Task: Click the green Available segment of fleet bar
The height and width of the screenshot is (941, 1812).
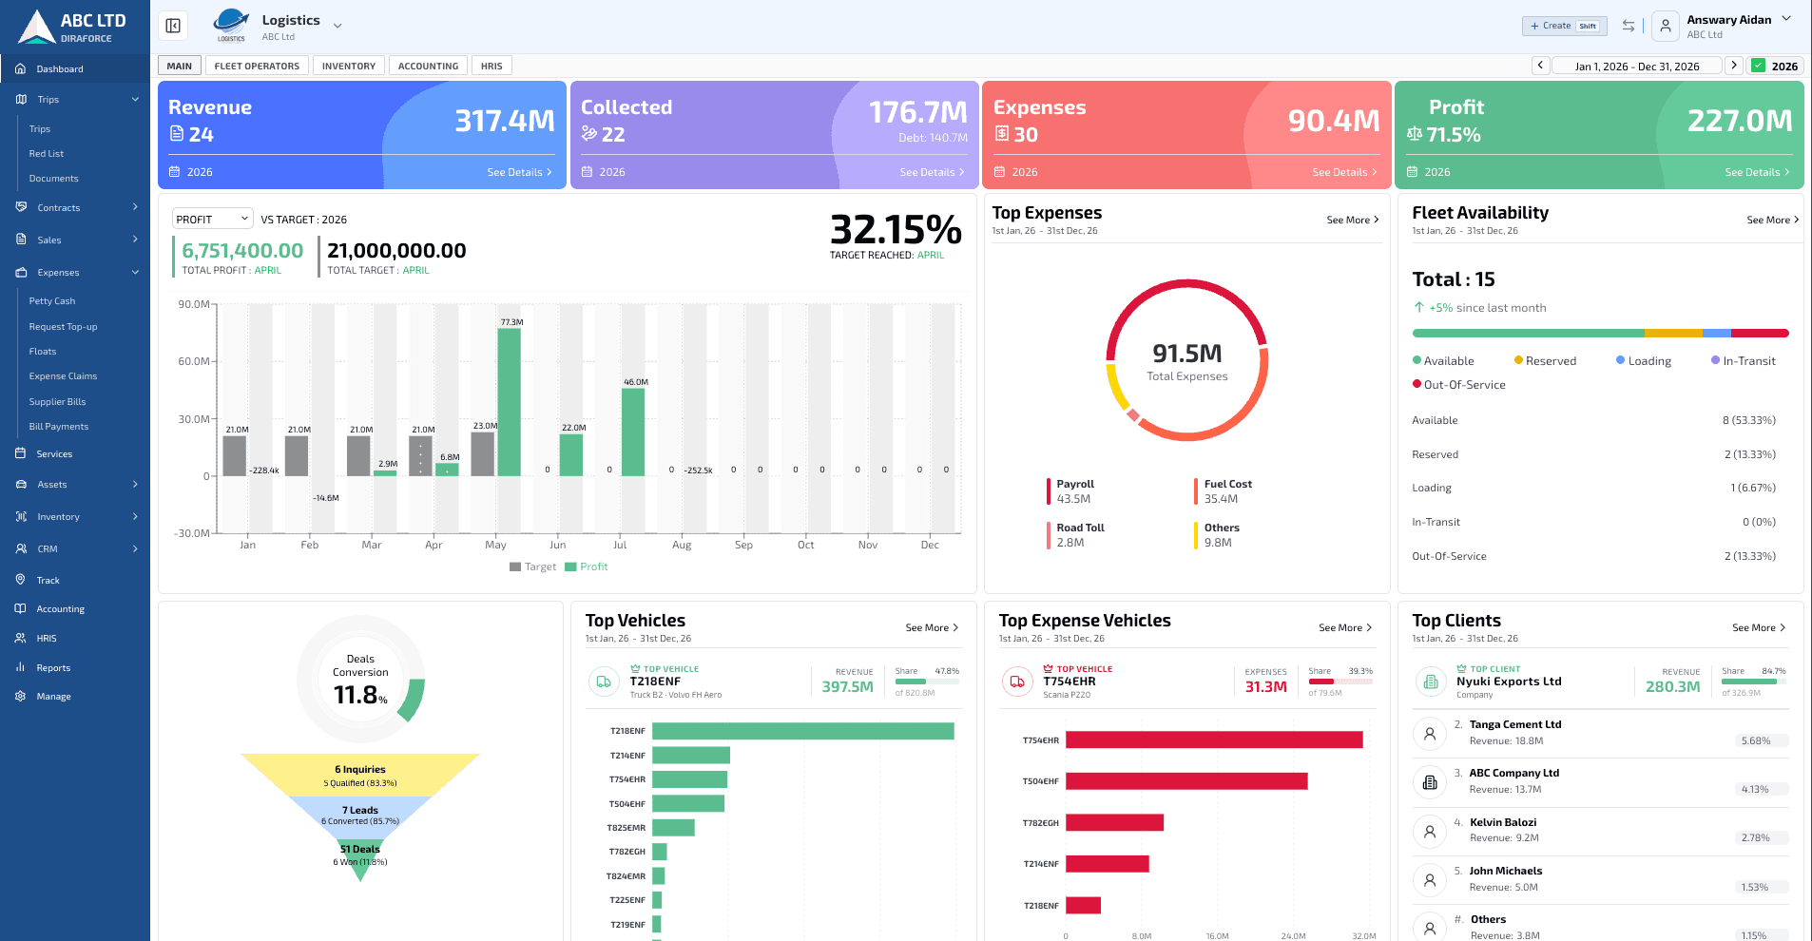Action: [x=1529, y=333]
